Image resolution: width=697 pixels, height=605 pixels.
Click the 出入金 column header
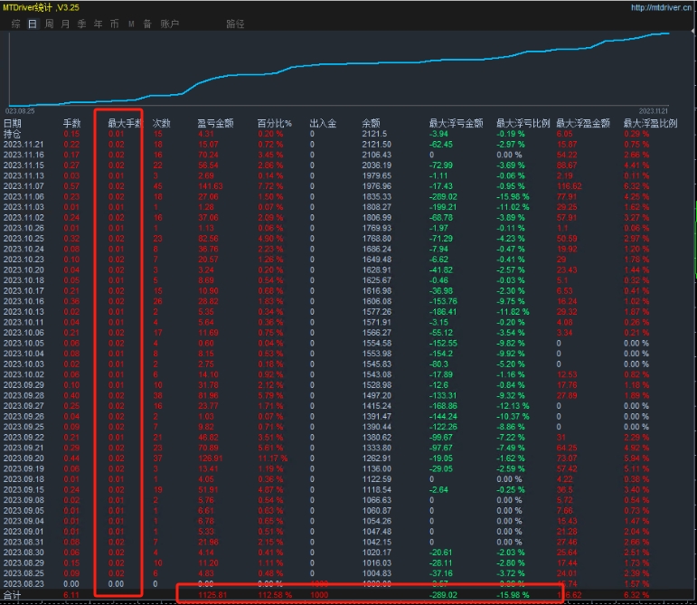323,124
